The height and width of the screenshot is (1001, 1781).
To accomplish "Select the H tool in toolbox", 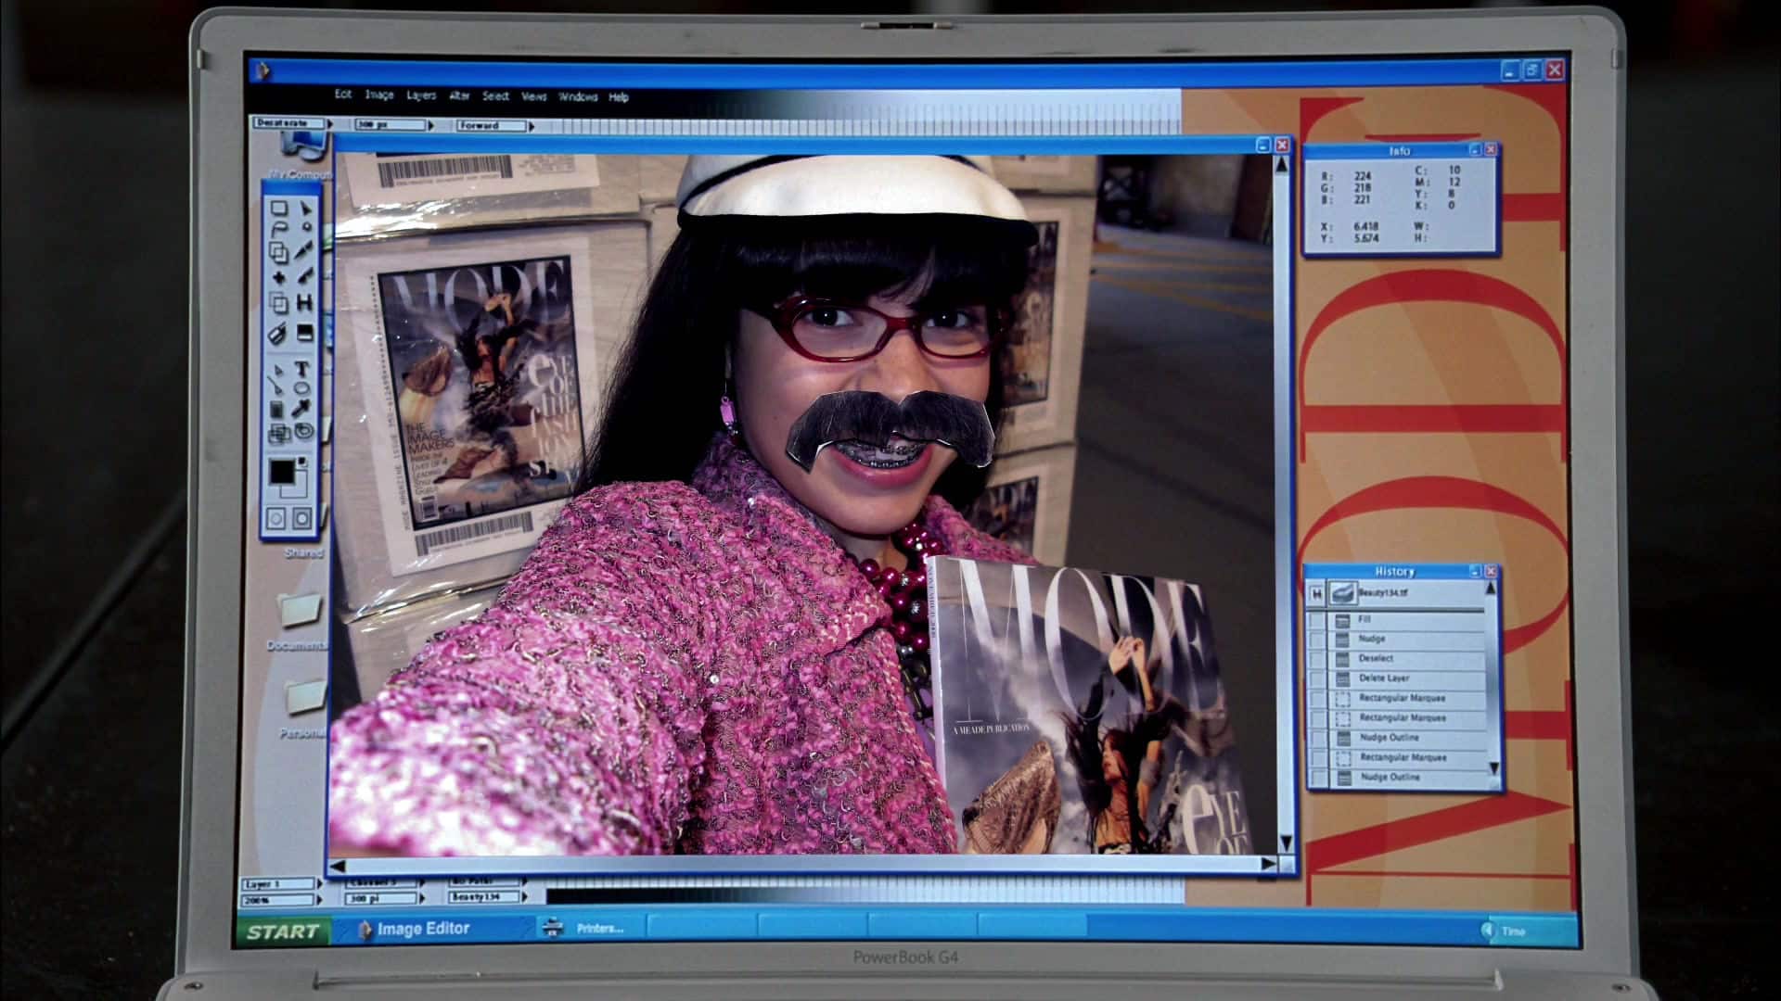I will (304, 302).
